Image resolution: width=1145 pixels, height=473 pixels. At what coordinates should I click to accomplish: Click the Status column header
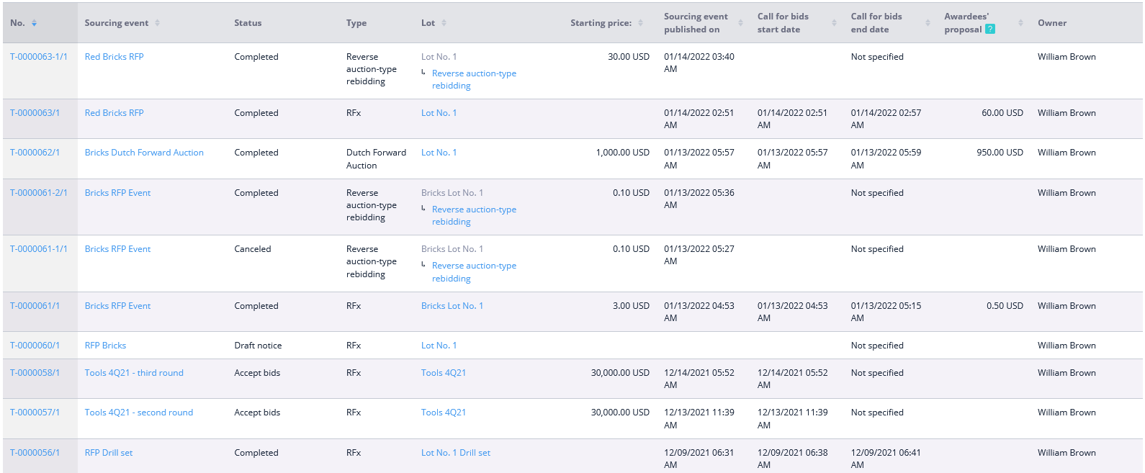pyautogui.click(x=248, y=23)
